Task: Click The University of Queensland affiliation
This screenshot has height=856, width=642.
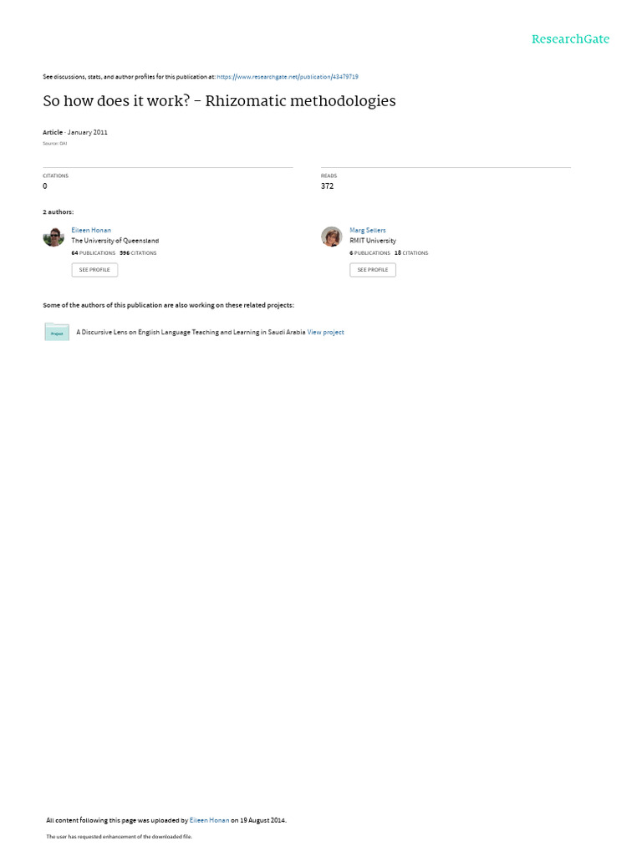Action: coord(115,241)
